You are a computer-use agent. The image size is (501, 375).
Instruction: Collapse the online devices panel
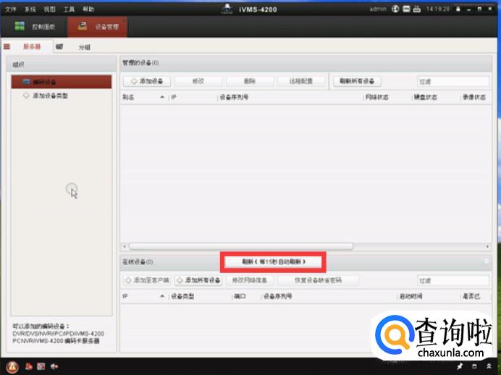tap(487, 261)
